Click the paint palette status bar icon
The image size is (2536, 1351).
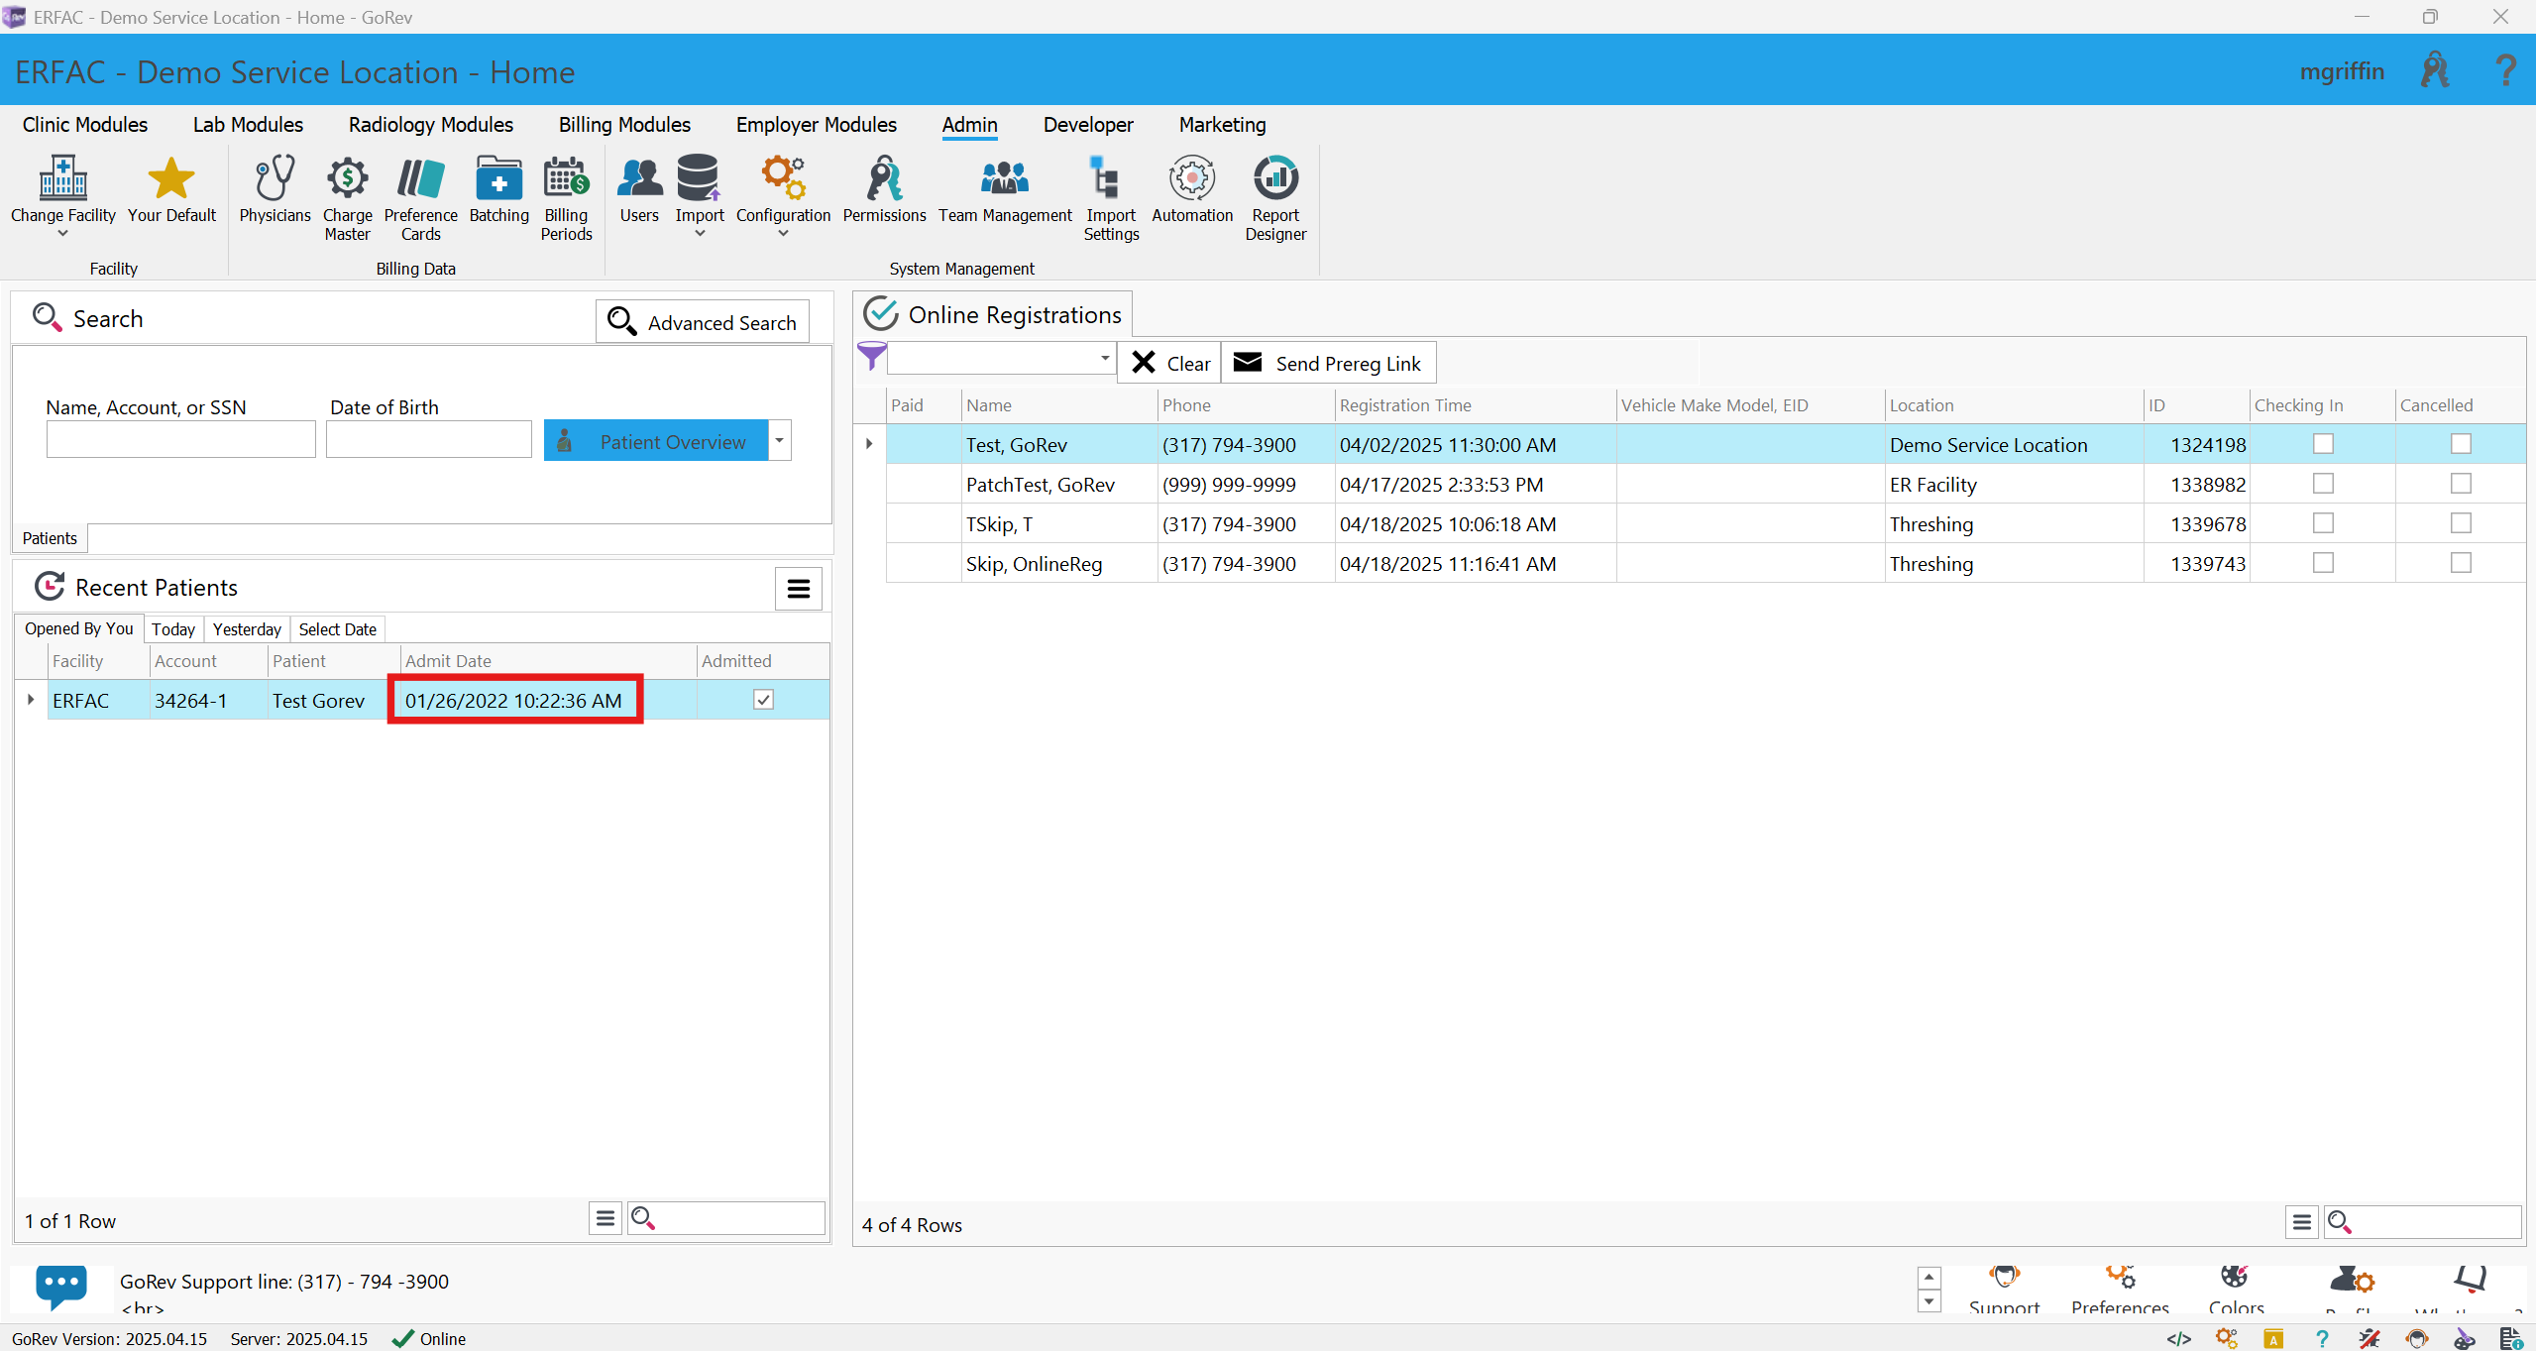2465,1339
